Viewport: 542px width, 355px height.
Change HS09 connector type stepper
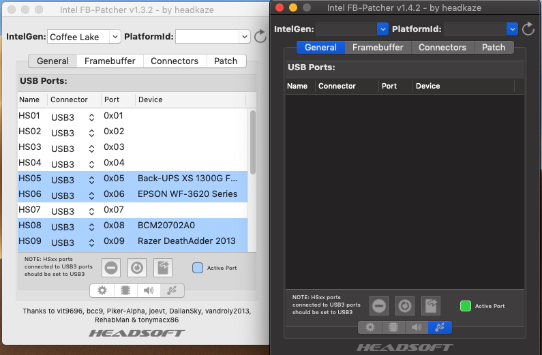(91, 243)
